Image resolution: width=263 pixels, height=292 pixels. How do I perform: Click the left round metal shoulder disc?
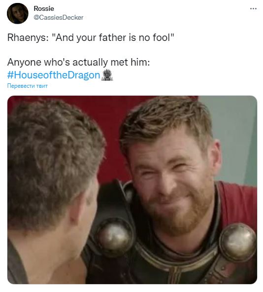114,238
